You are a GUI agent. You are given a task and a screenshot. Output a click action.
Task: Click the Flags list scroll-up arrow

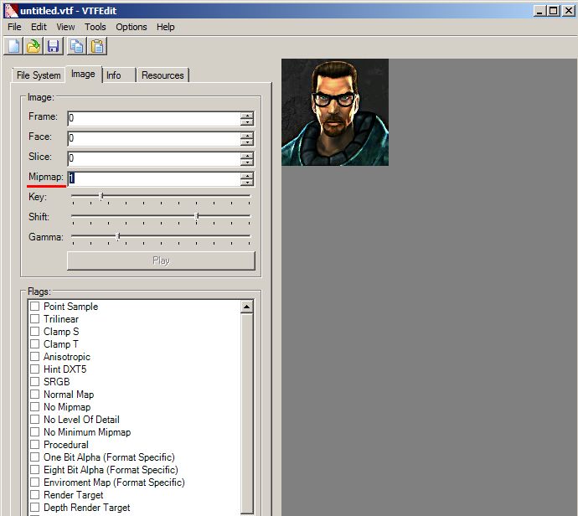click(x=246, y=307)
